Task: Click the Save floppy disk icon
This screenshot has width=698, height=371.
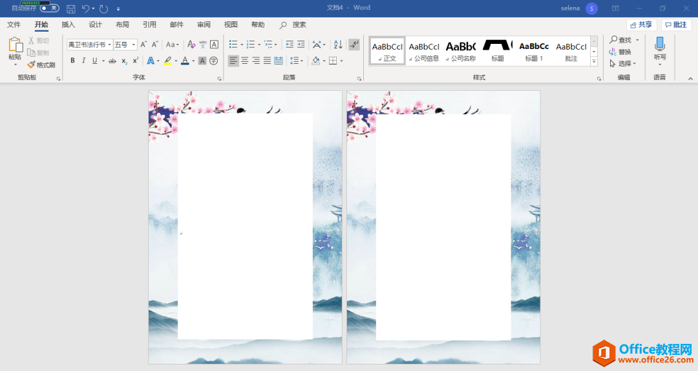Action: tap(71, 8)
